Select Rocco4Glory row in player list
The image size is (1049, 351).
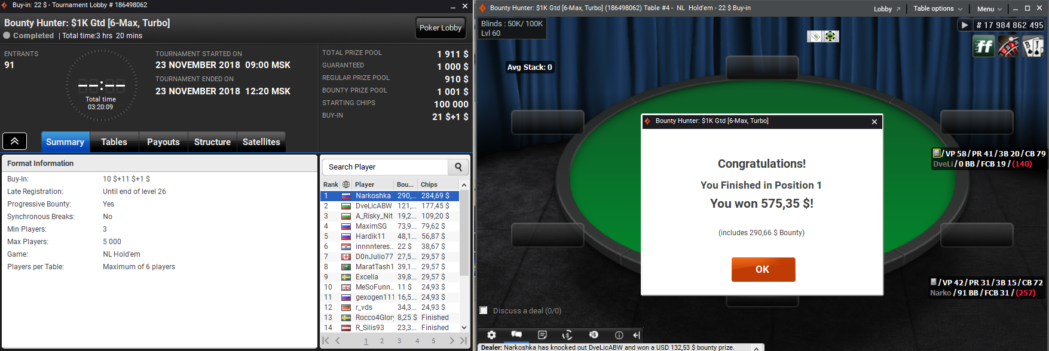point(390,318)
